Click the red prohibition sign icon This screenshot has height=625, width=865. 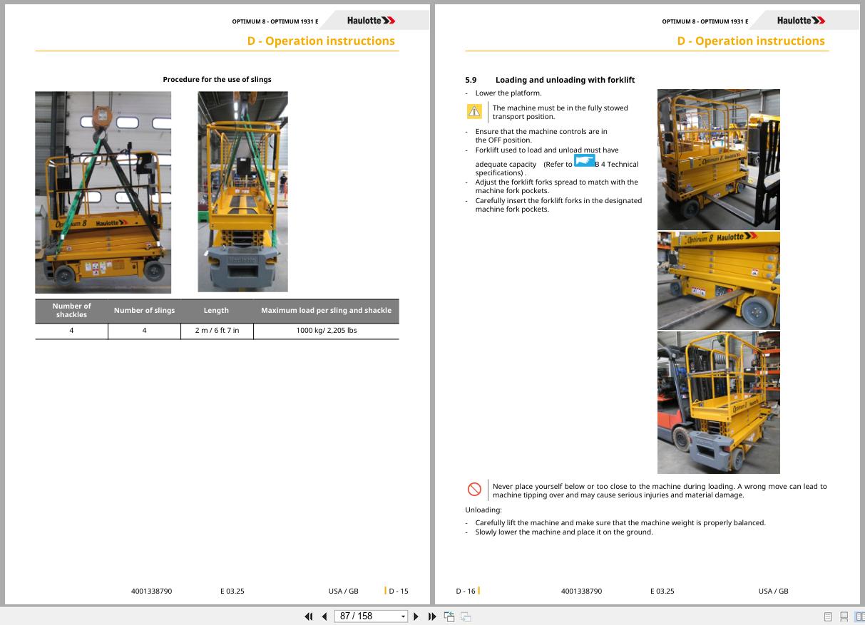pyautogui.click(x=474, y=490)
